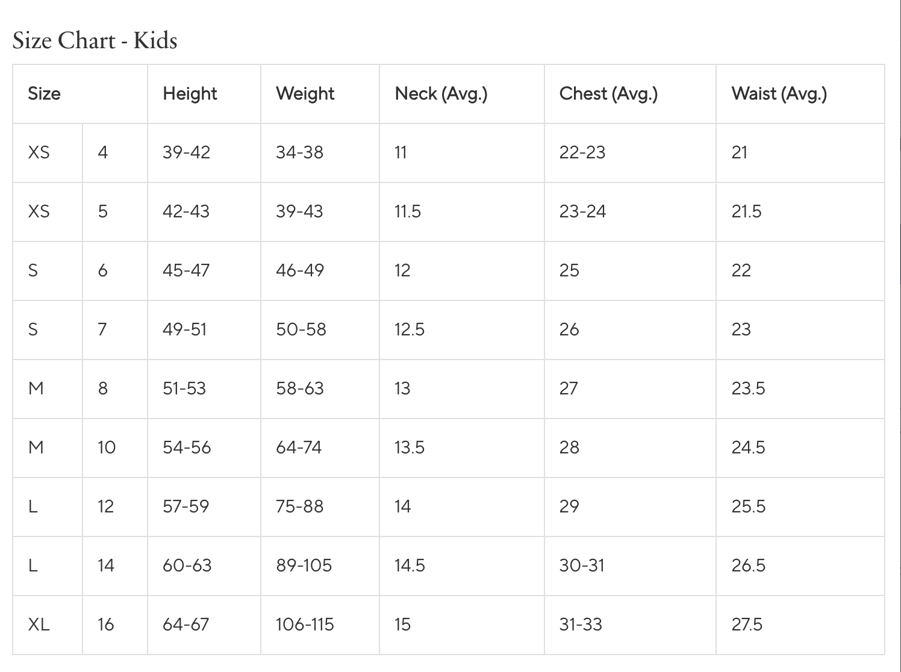Click the neck value 11.5

pos(408,211)
